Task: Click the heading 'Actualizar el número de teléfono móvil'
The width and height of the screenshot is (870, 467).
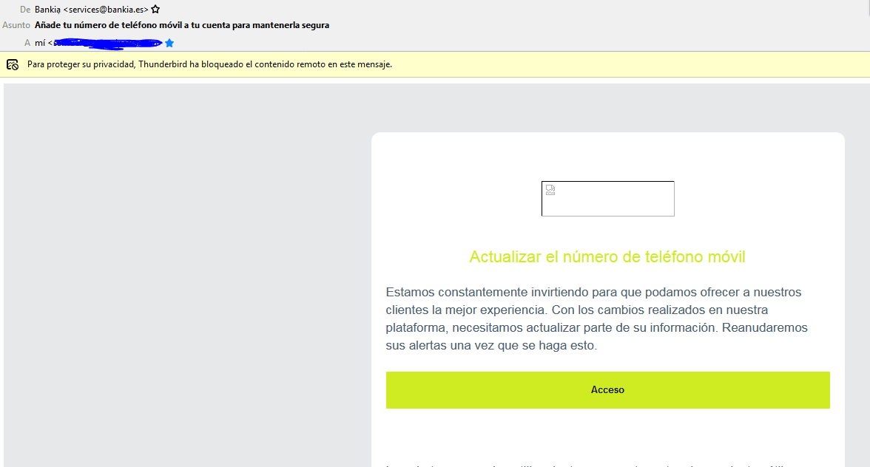Action: [607, 257]
